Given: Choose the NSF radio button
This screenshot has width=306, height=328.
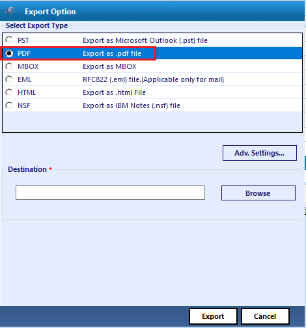Looking at the screenshot, I should [9, 105].
